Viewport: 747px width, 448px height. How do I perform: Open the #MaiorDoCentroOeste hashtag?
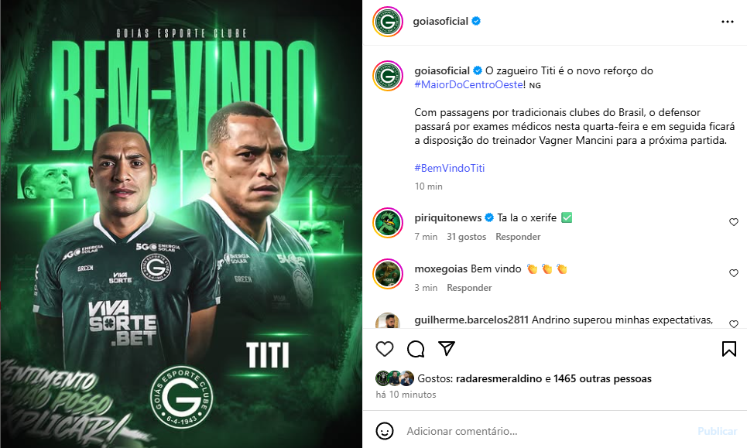469,85
